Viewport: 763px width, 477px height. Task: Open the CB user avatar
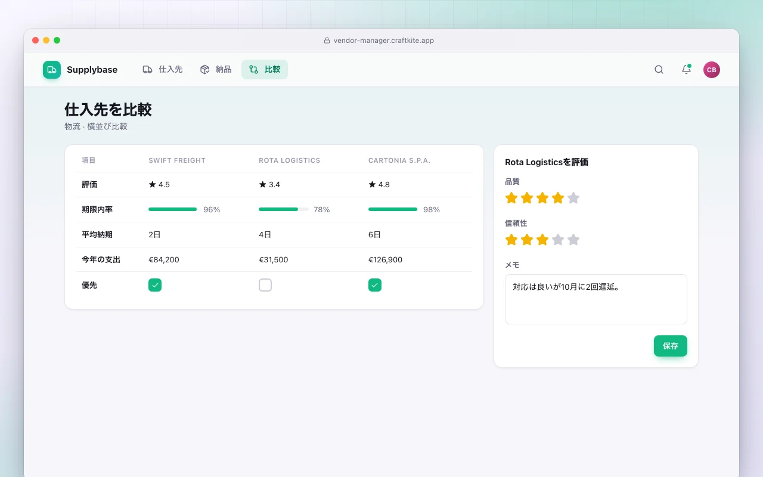pyautogui.click(x=712, y=70)
